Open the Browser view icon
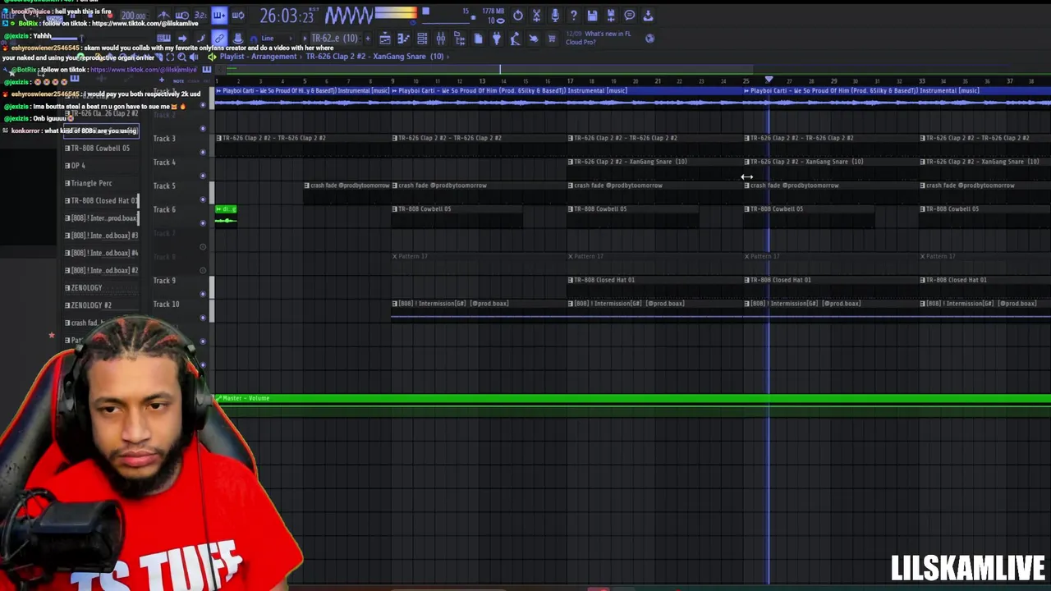The image size is (1051, 591). pyautogui.click(x=459, y=39)
